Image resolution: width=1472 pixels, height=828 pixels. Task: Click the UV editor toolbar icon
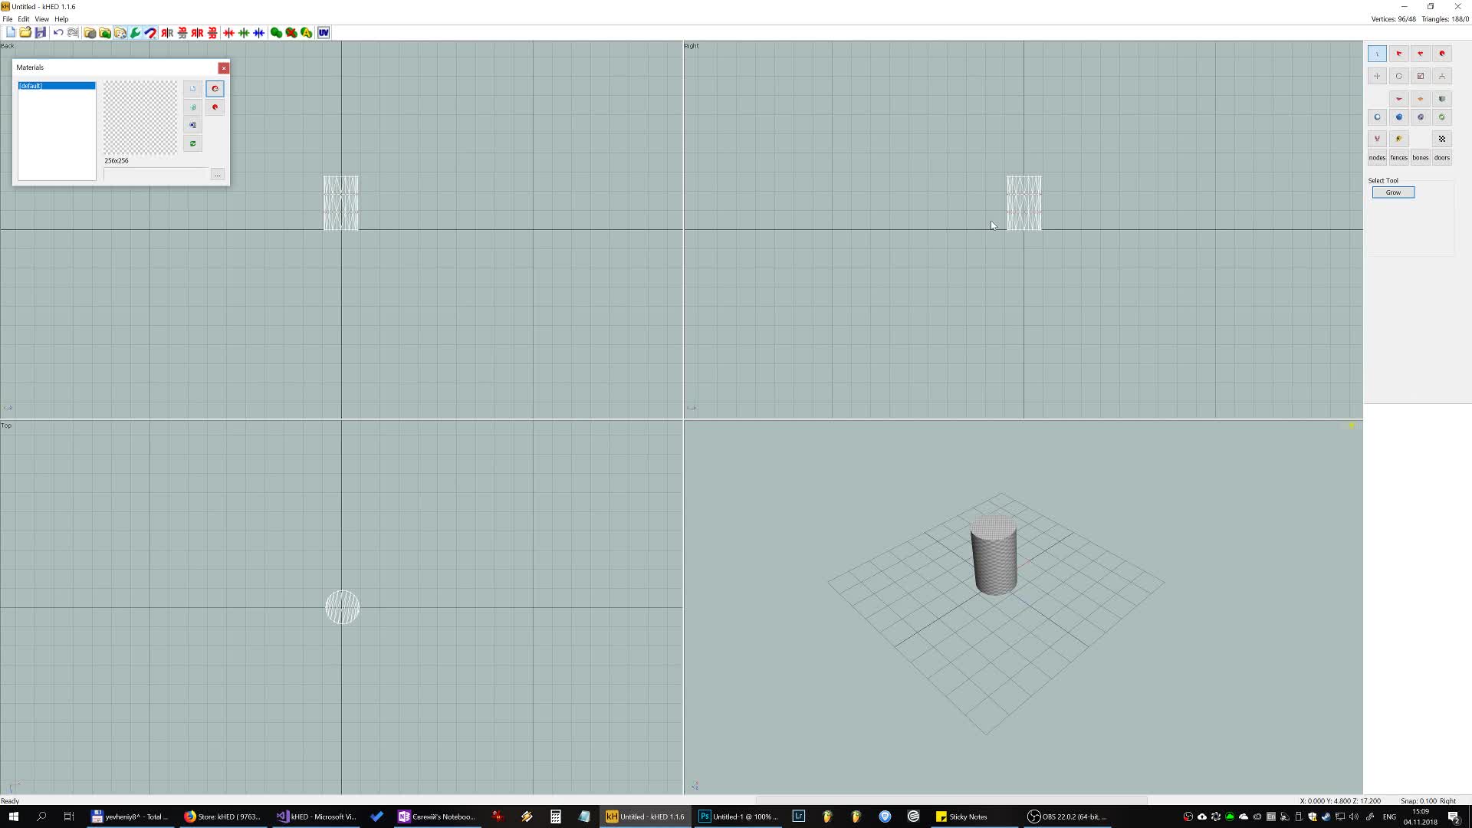click(324, 33)
